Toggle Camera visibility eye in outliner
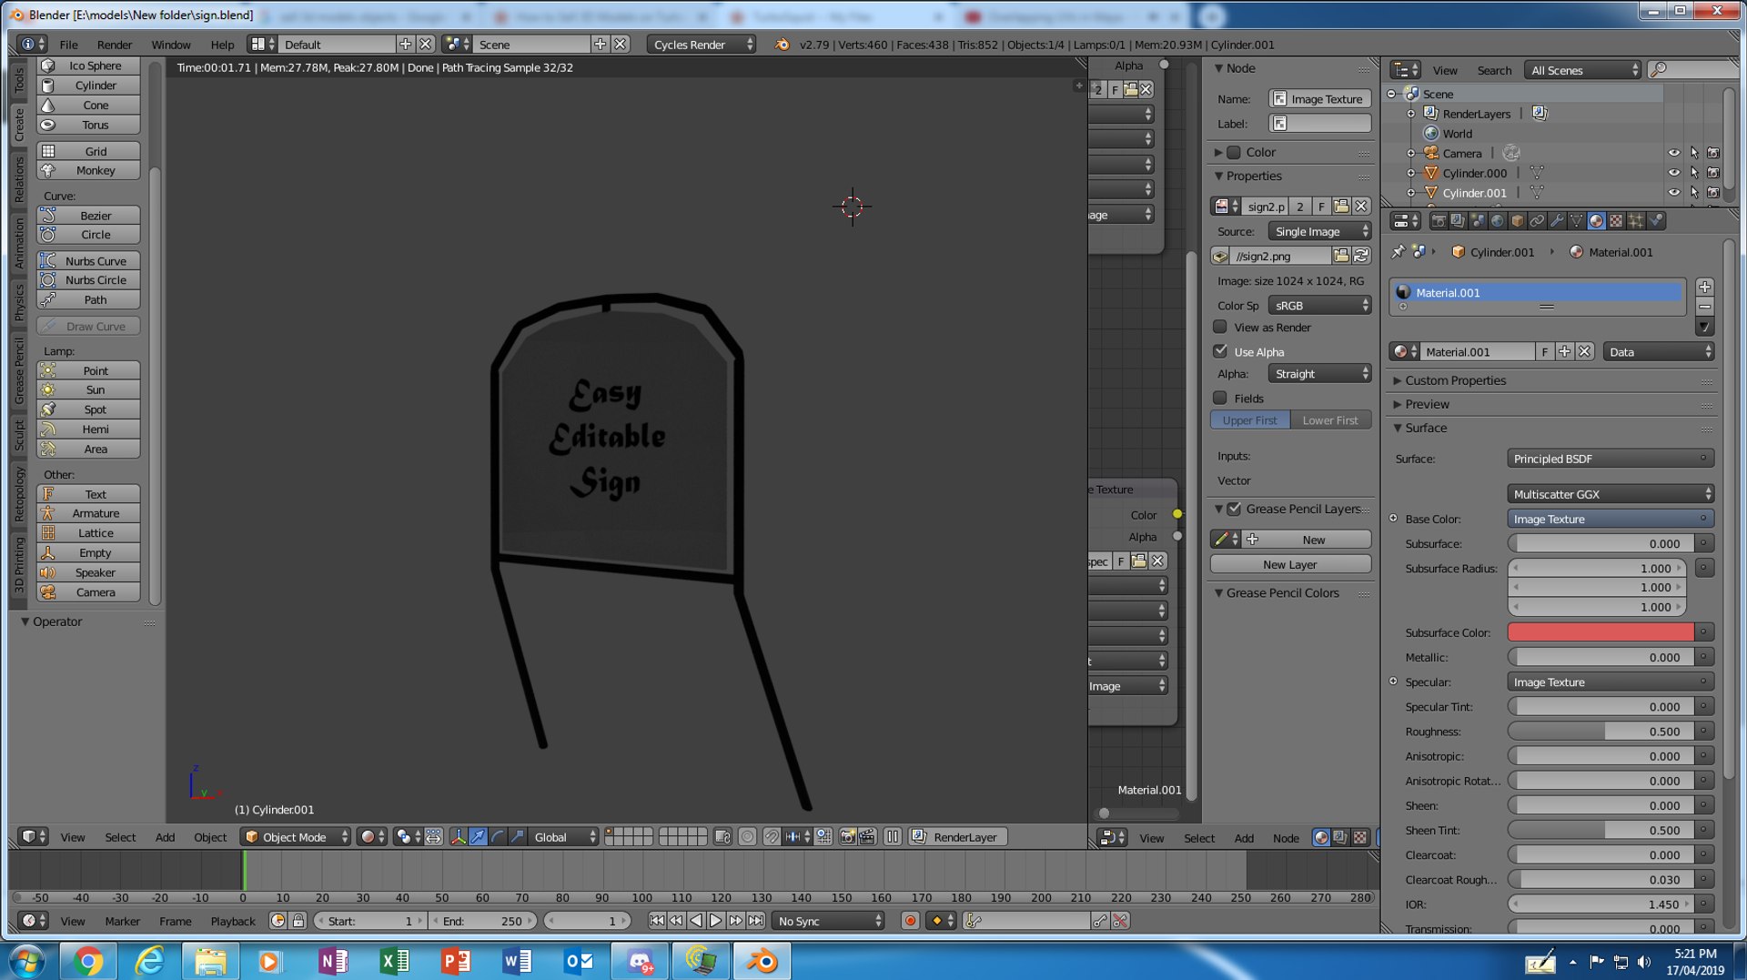Viewport: 1747px width, 980px height. [1673, 153]
